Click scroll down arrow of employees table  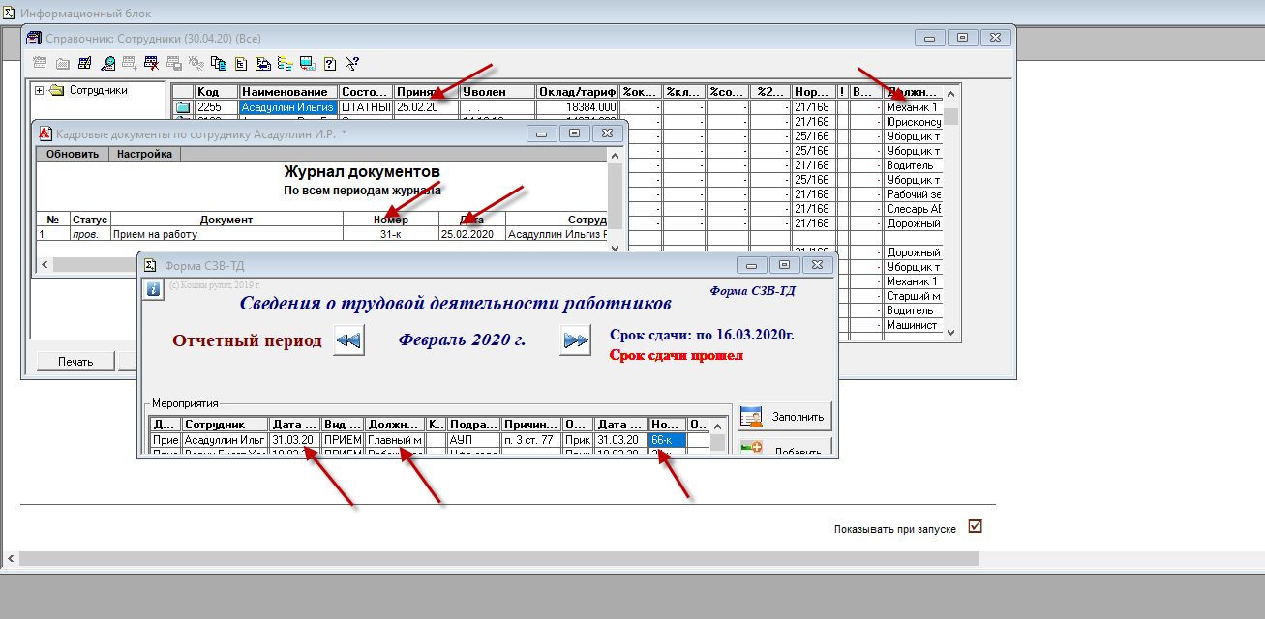[x=951, y=332]
